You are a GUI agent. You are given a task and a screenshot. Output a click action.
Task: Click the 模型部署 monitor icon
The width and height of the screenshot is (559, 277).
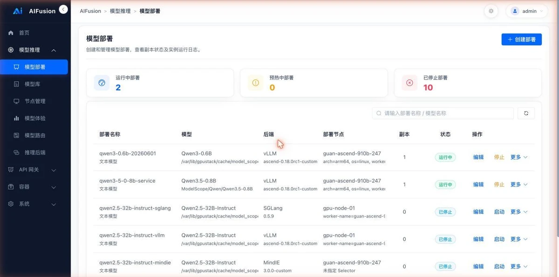tap(16, 67)
